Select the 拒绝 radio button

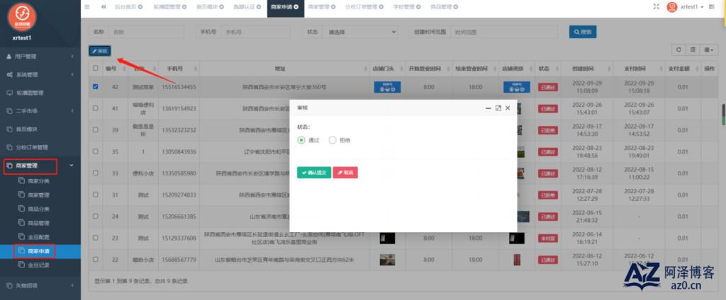(x=332, y=140)
